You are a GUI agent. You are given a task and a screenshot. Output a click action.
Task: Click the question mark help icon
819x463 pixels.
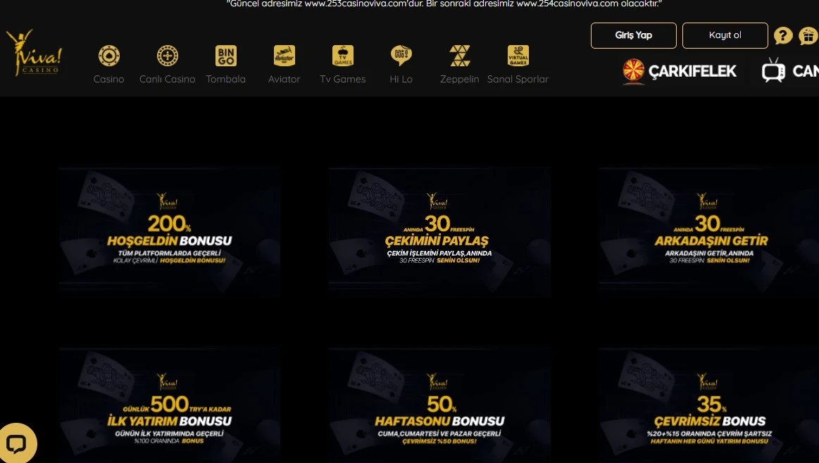pos(783,35)
